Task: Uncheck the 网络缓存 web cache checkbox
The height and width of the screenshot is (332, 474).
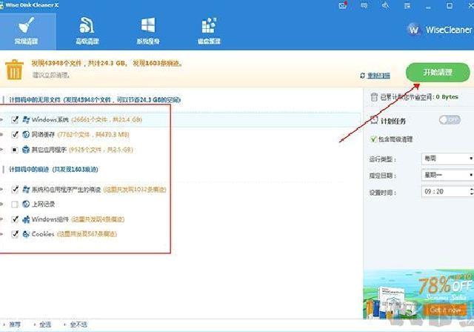Action: (x=15, y=135)
